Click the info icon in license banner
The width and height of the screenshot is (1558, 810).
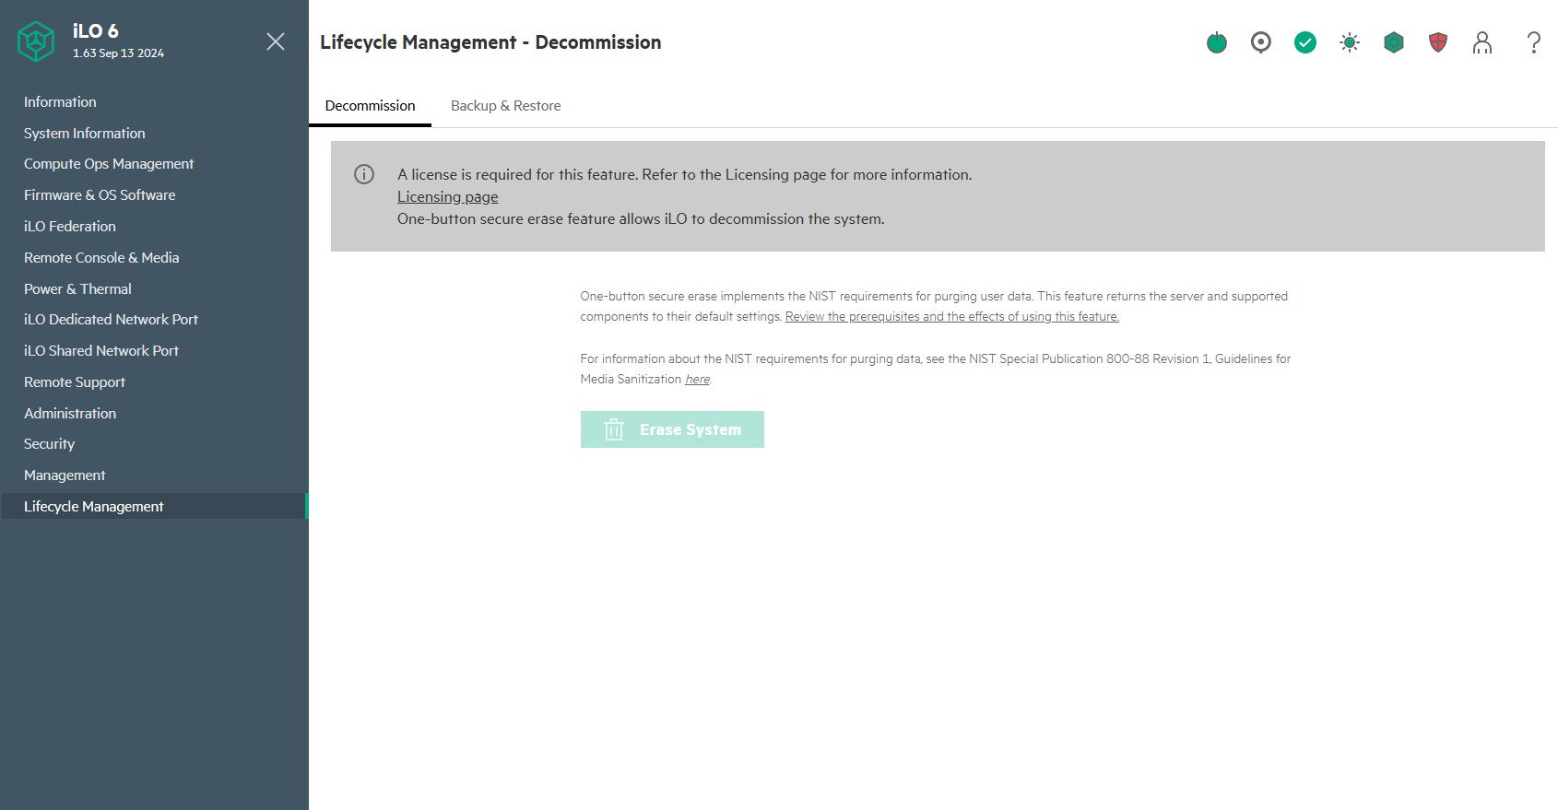pyautogui.click(x=364, y=174)
